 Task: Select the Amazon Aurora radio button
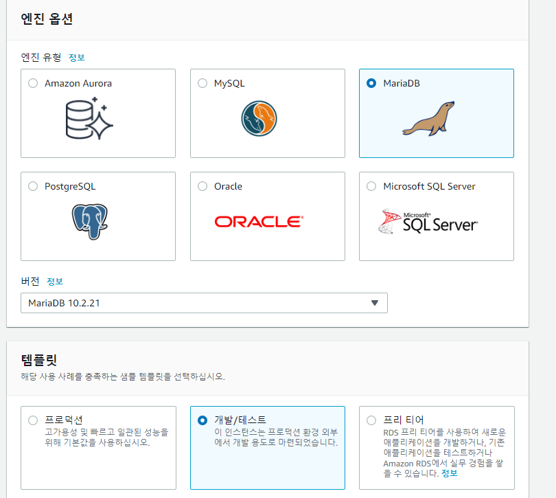32,82
